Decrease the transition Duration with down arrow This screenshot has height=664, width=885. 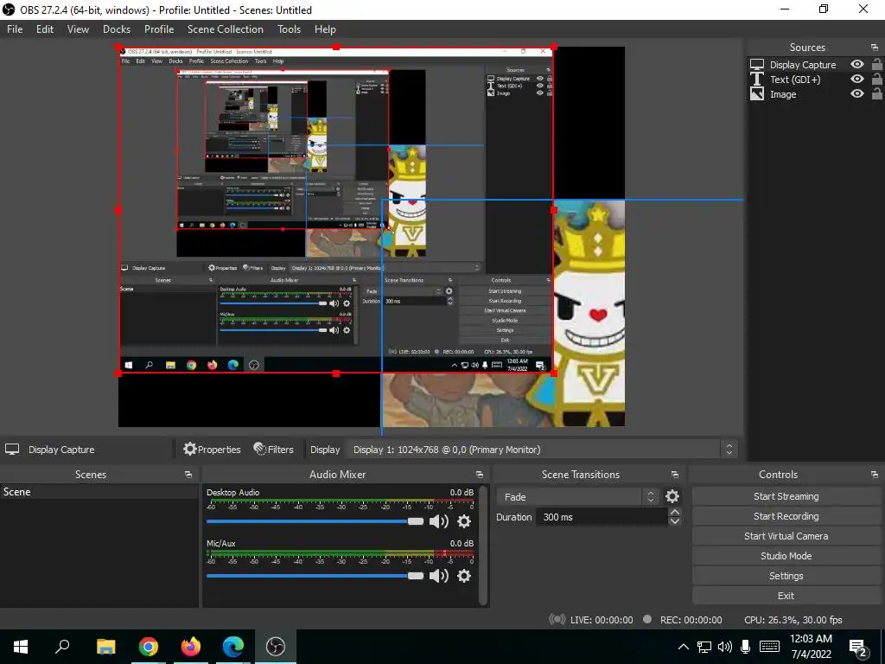click(674, 521)
